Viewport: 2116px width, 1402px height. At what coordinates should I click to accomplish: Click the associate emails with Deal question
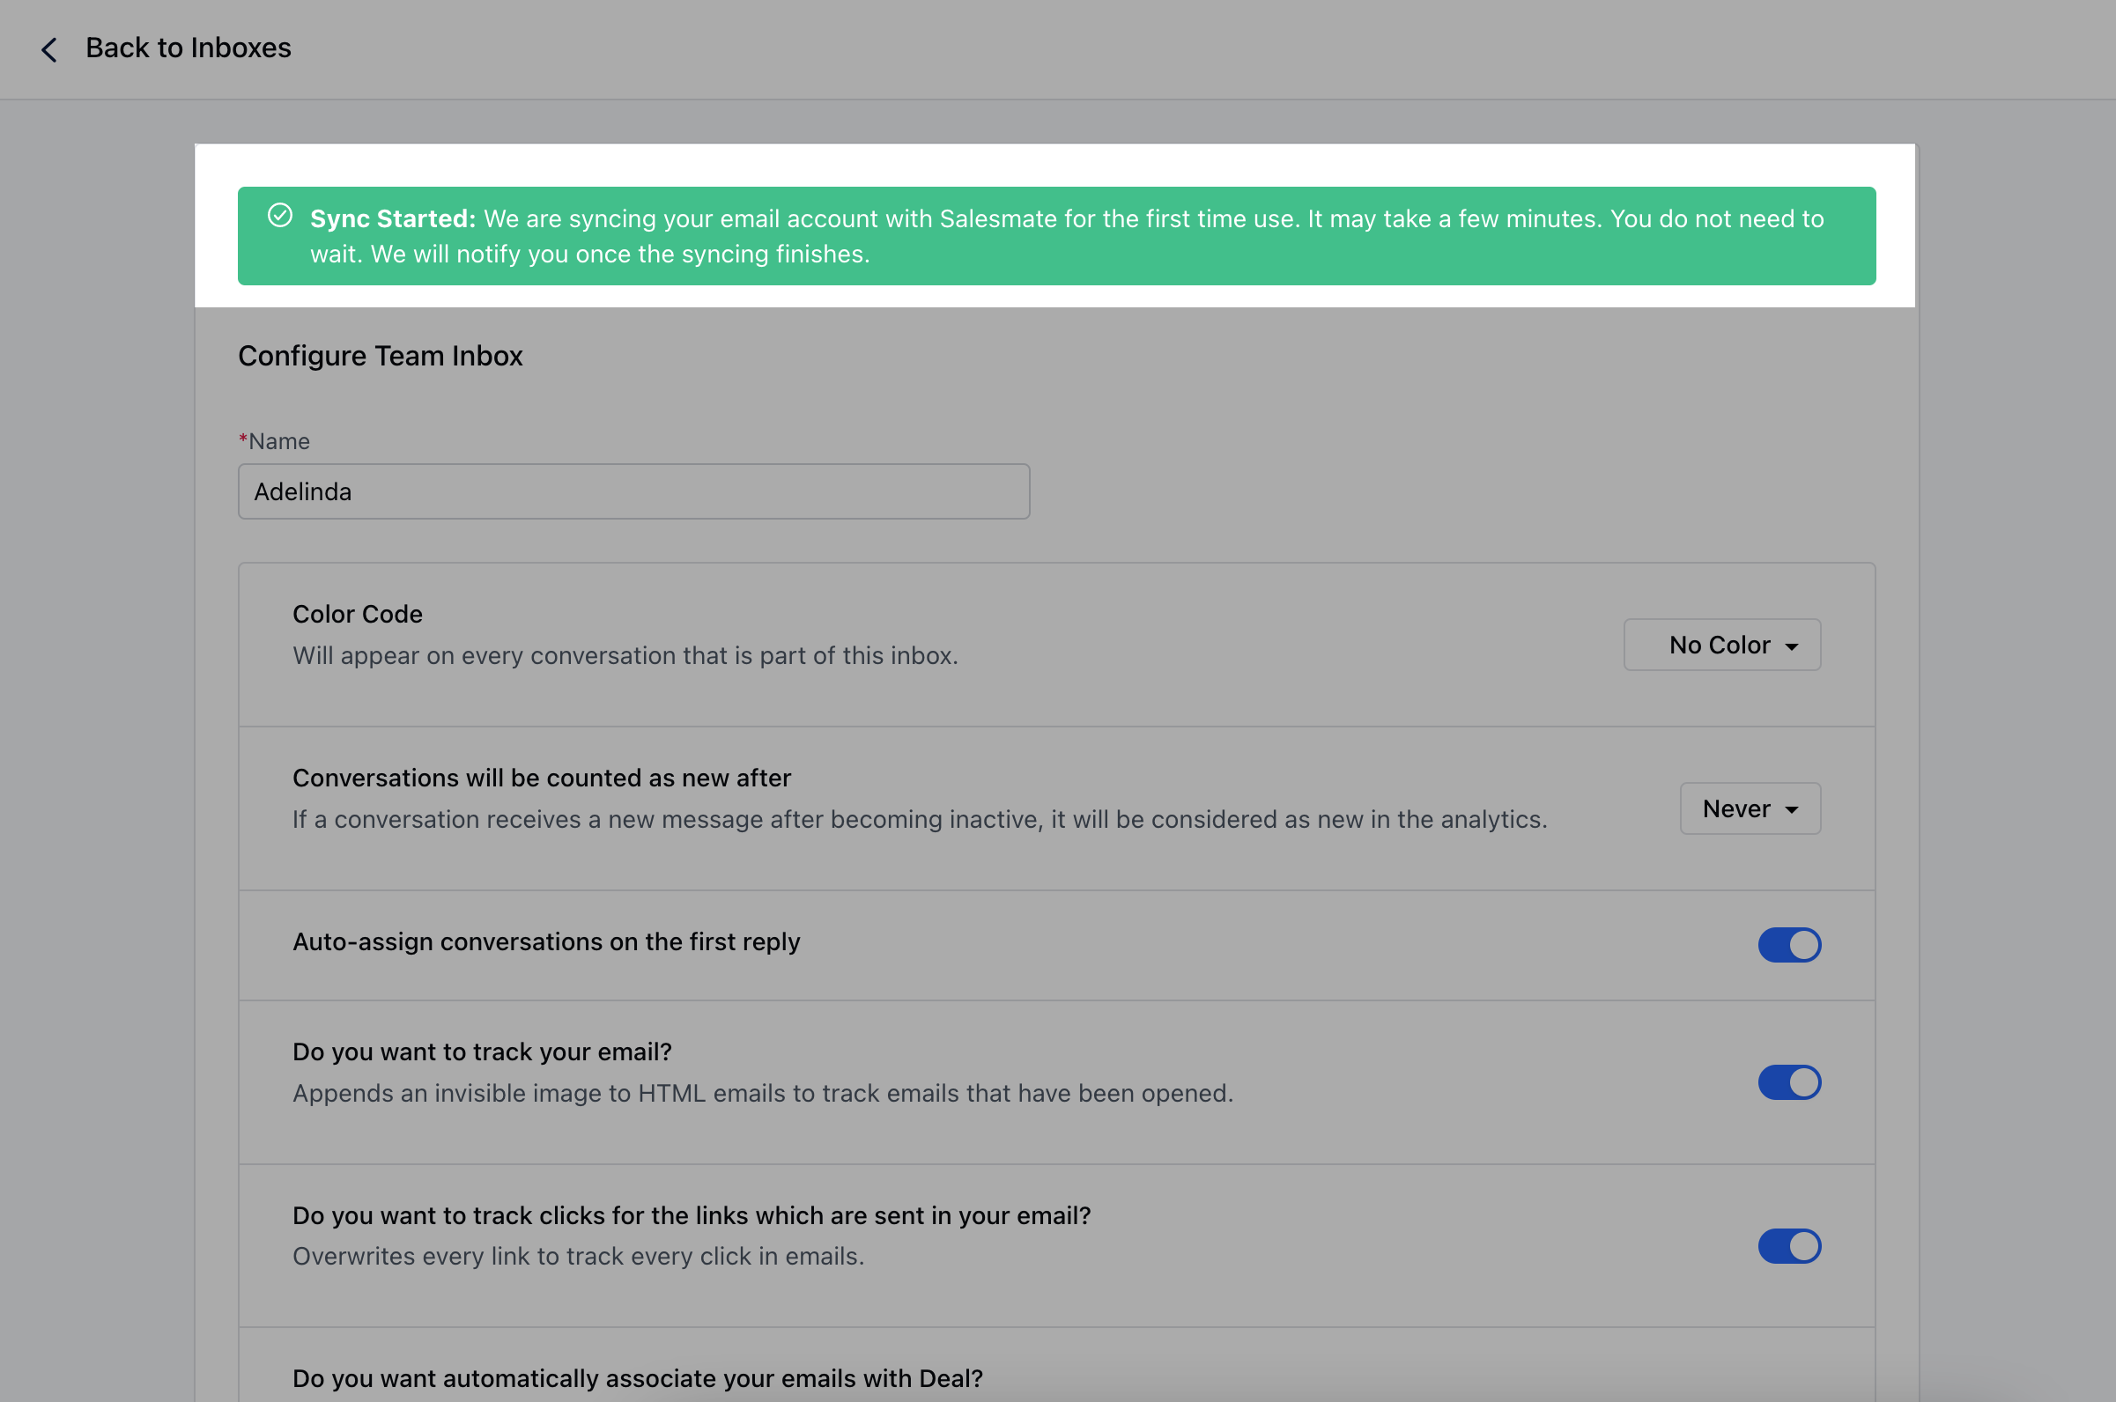click(637, 1378)
